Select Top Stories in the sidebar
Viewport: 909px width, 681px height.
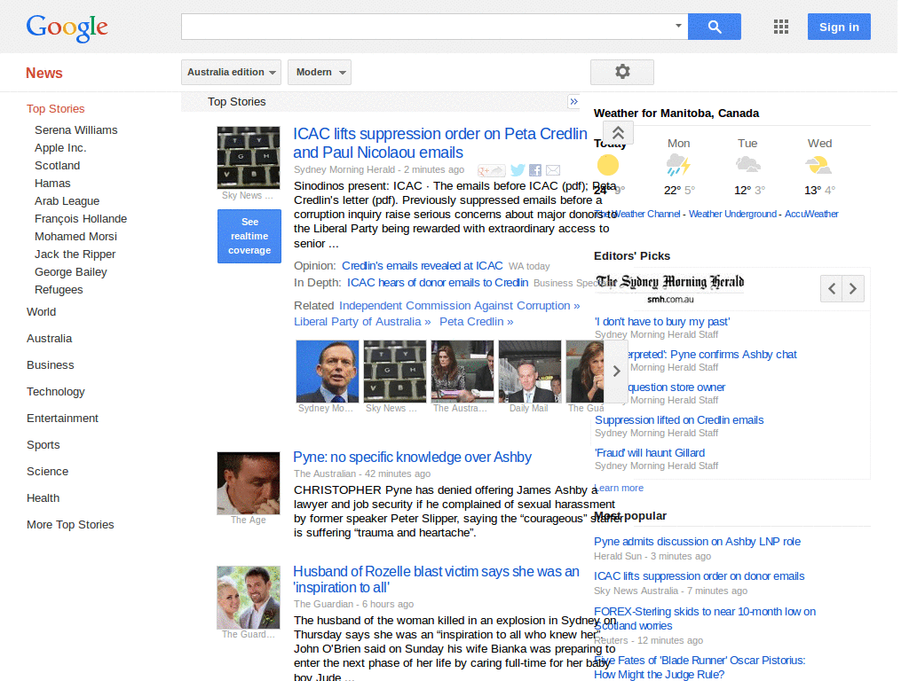[x=56, y=109]
